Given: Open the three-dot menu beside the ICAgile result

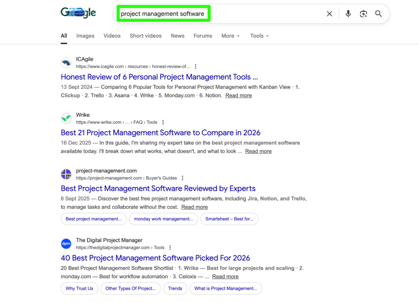Looking at the screenshot, I should (x=195, y=66).
